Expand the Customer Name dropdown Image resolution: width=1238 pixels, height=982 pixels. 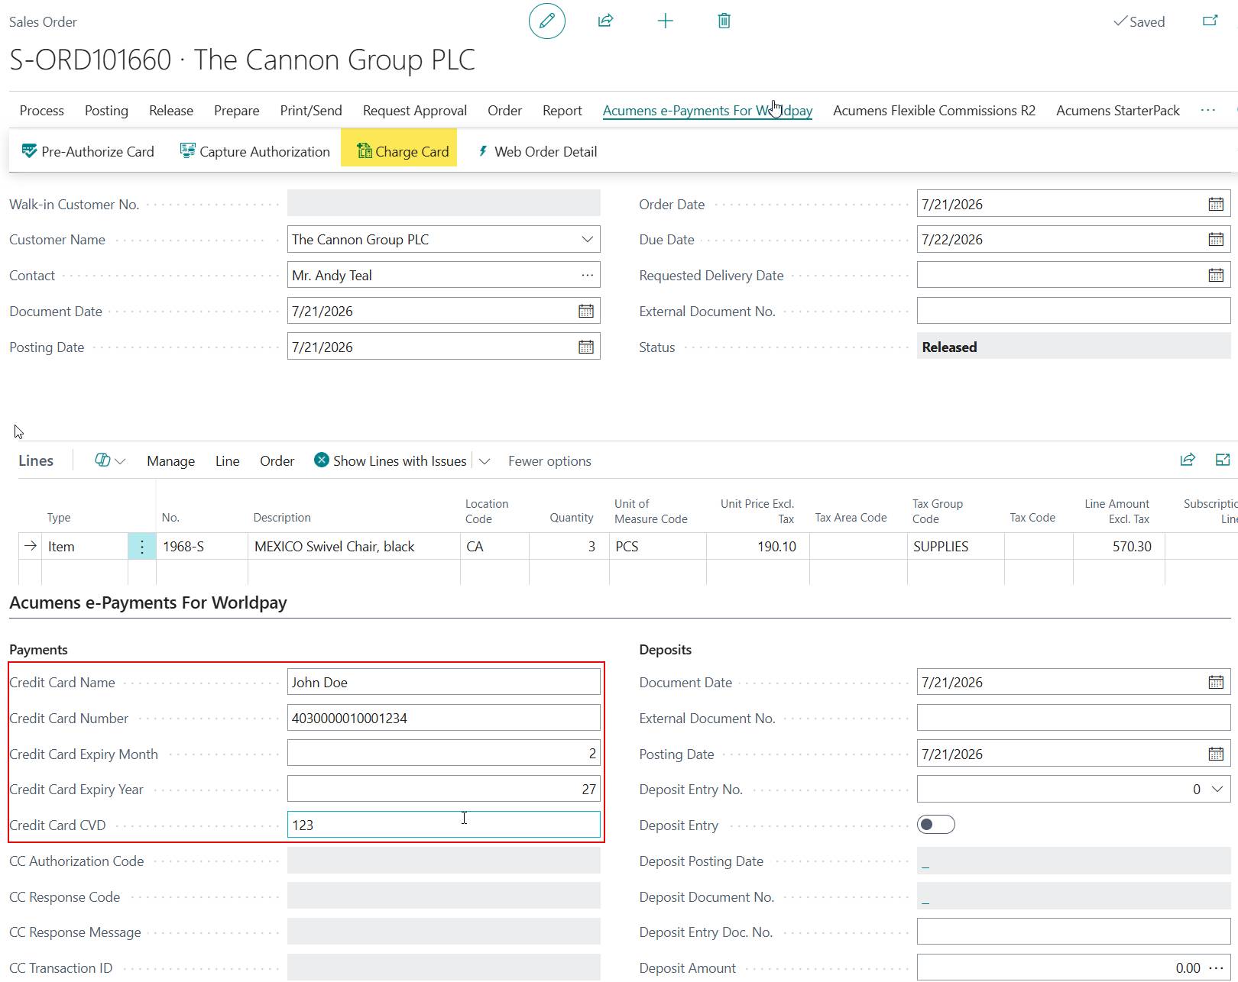click(587, 240)
